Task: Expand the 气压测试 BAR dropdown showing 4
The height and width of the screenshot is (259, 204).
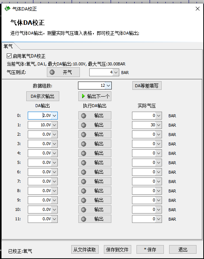Action: click(116, 72)
